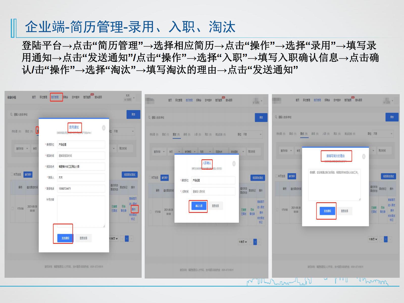Click 重置信息 in the 淘汰理由 dialog
Screen dimensions: 404x303
tap(344, 211)
